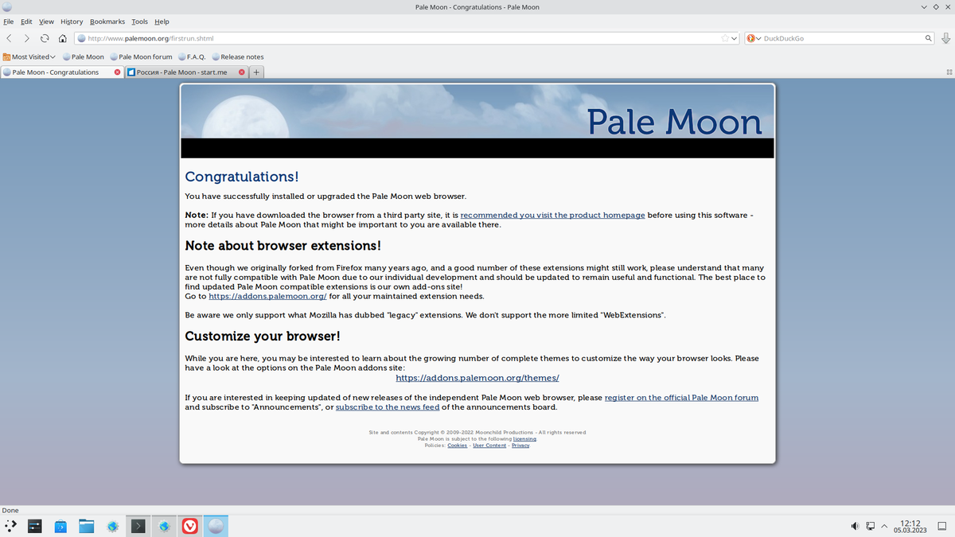Follow register on the official Pale Moon forum
The image size is (955, 537).
click(x=681, y=397)
